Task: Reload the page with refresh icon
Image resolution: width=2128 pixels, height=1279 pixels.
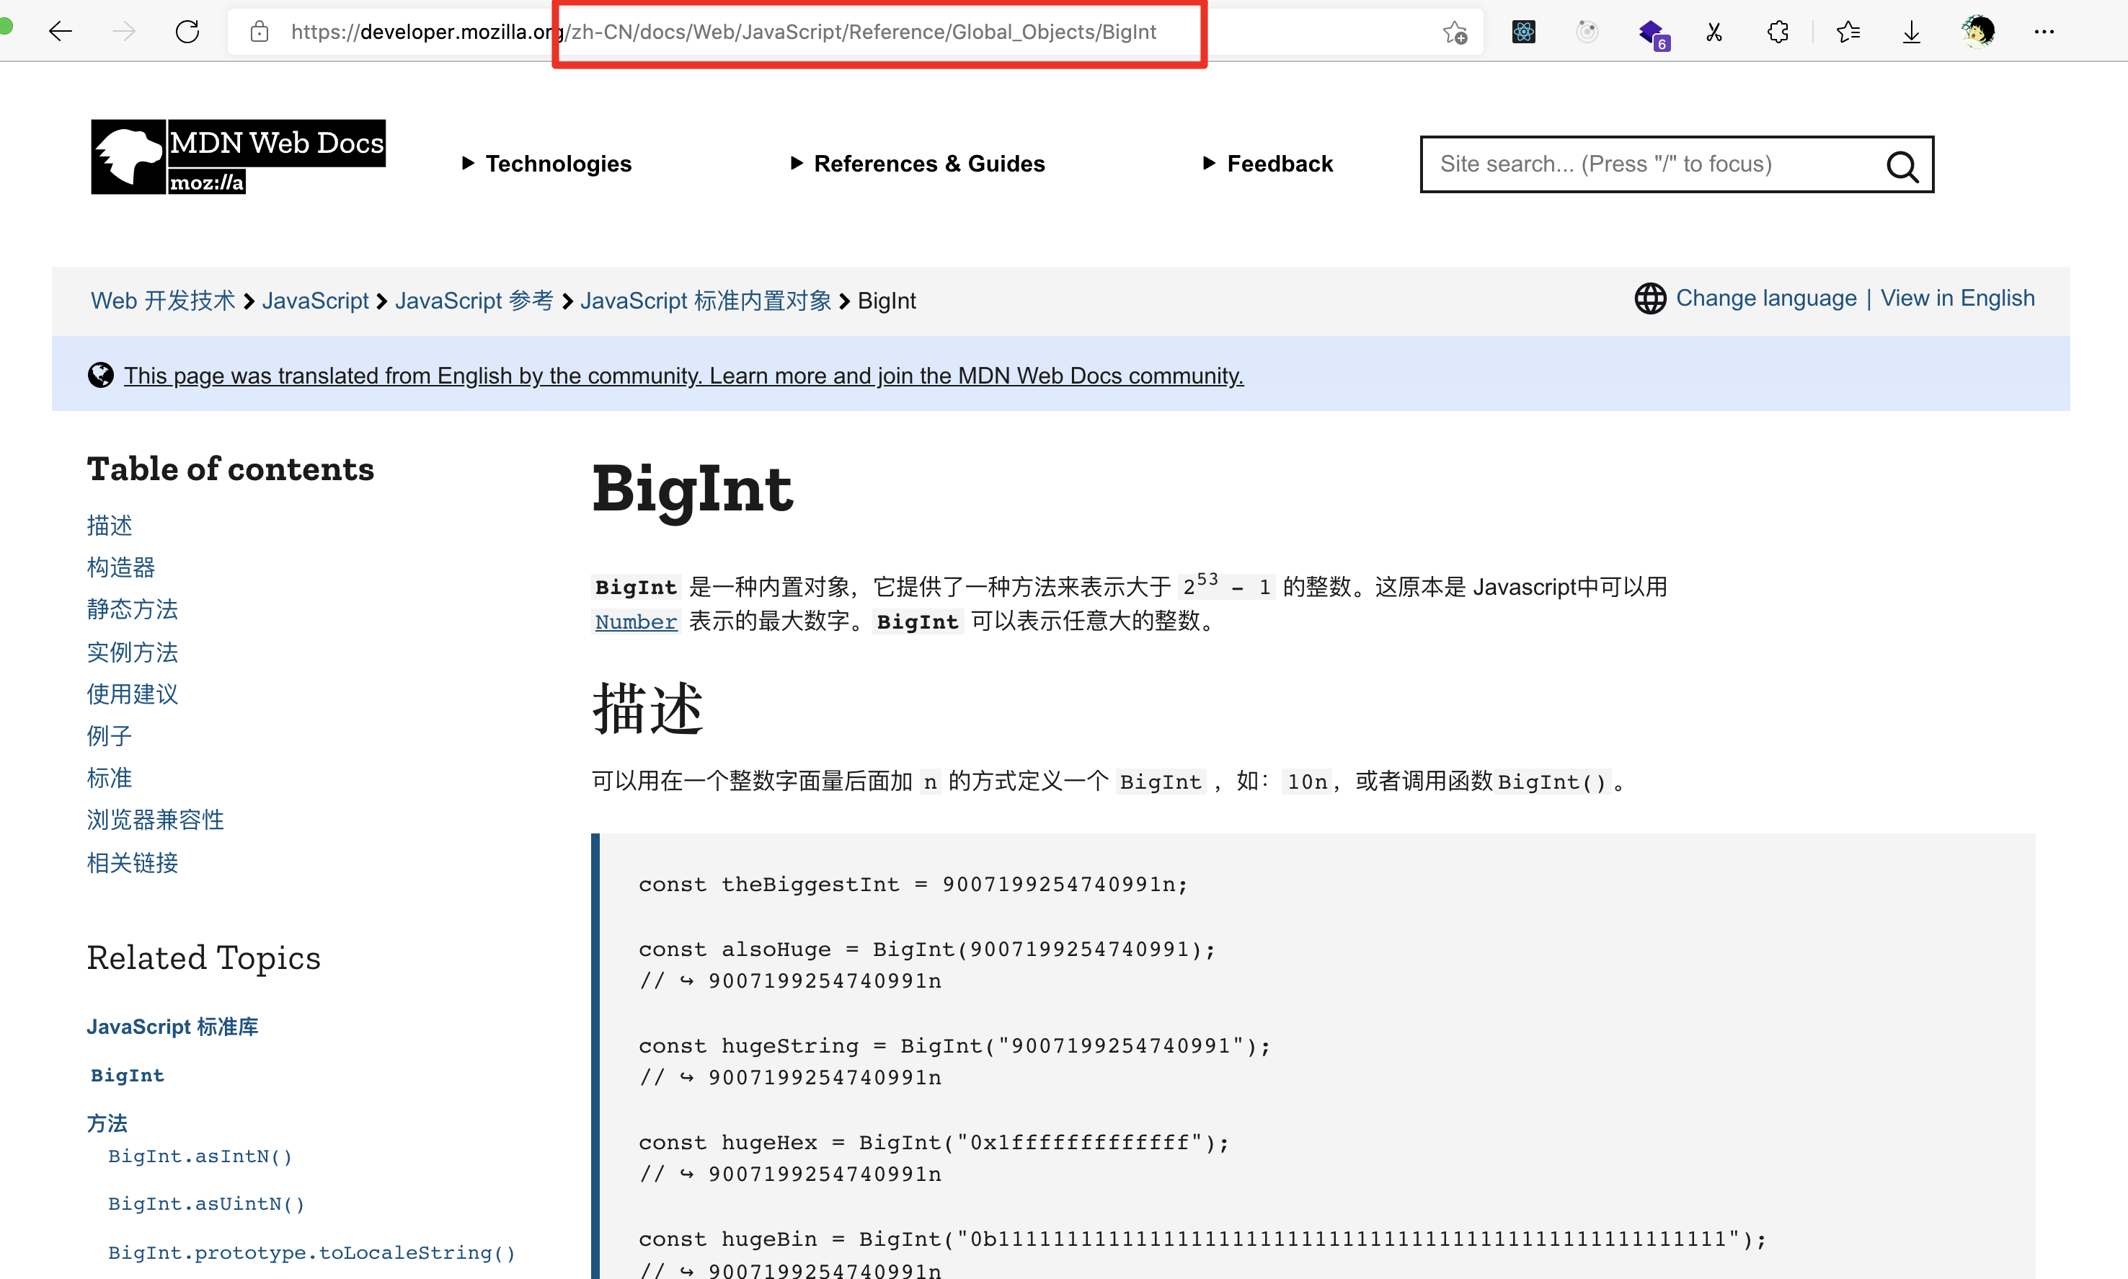Action: pyautogui.click(x=187, y=32)
